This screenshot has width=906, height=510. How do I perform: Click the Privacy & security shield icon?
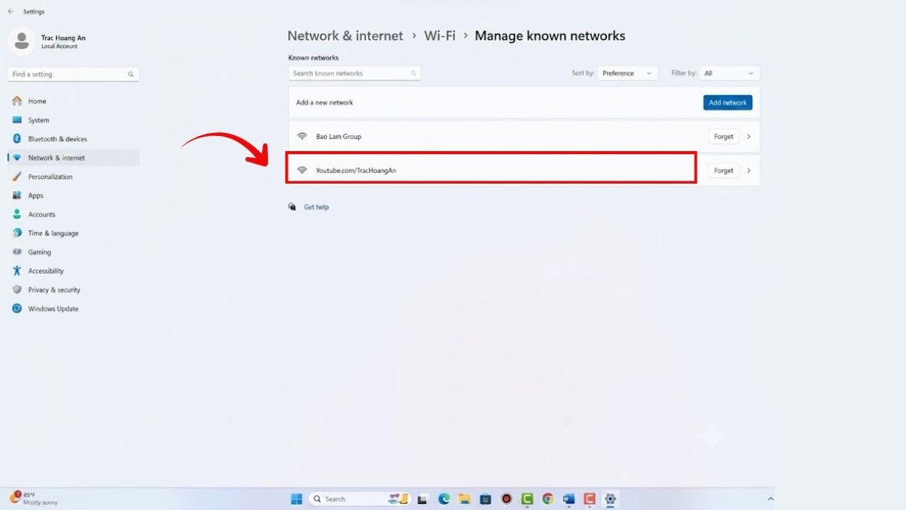click(x=17, y=289)
